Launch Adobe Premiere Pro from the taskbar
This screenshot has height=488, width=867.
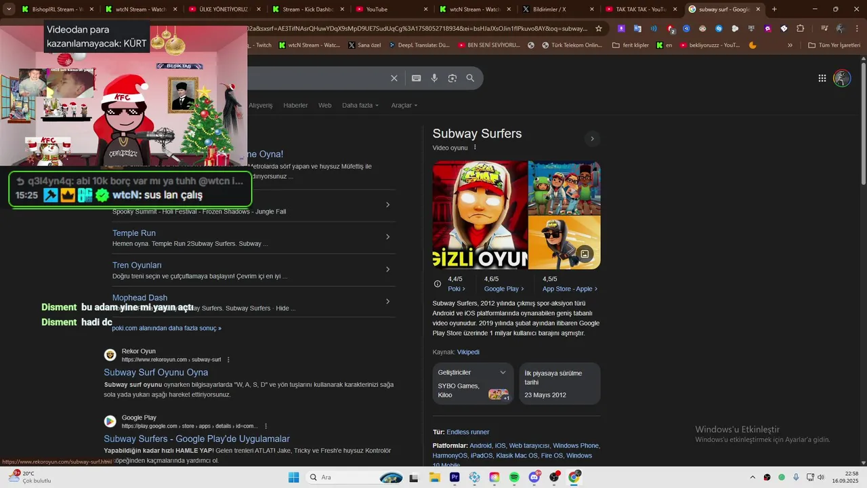[x=454, y=477]
